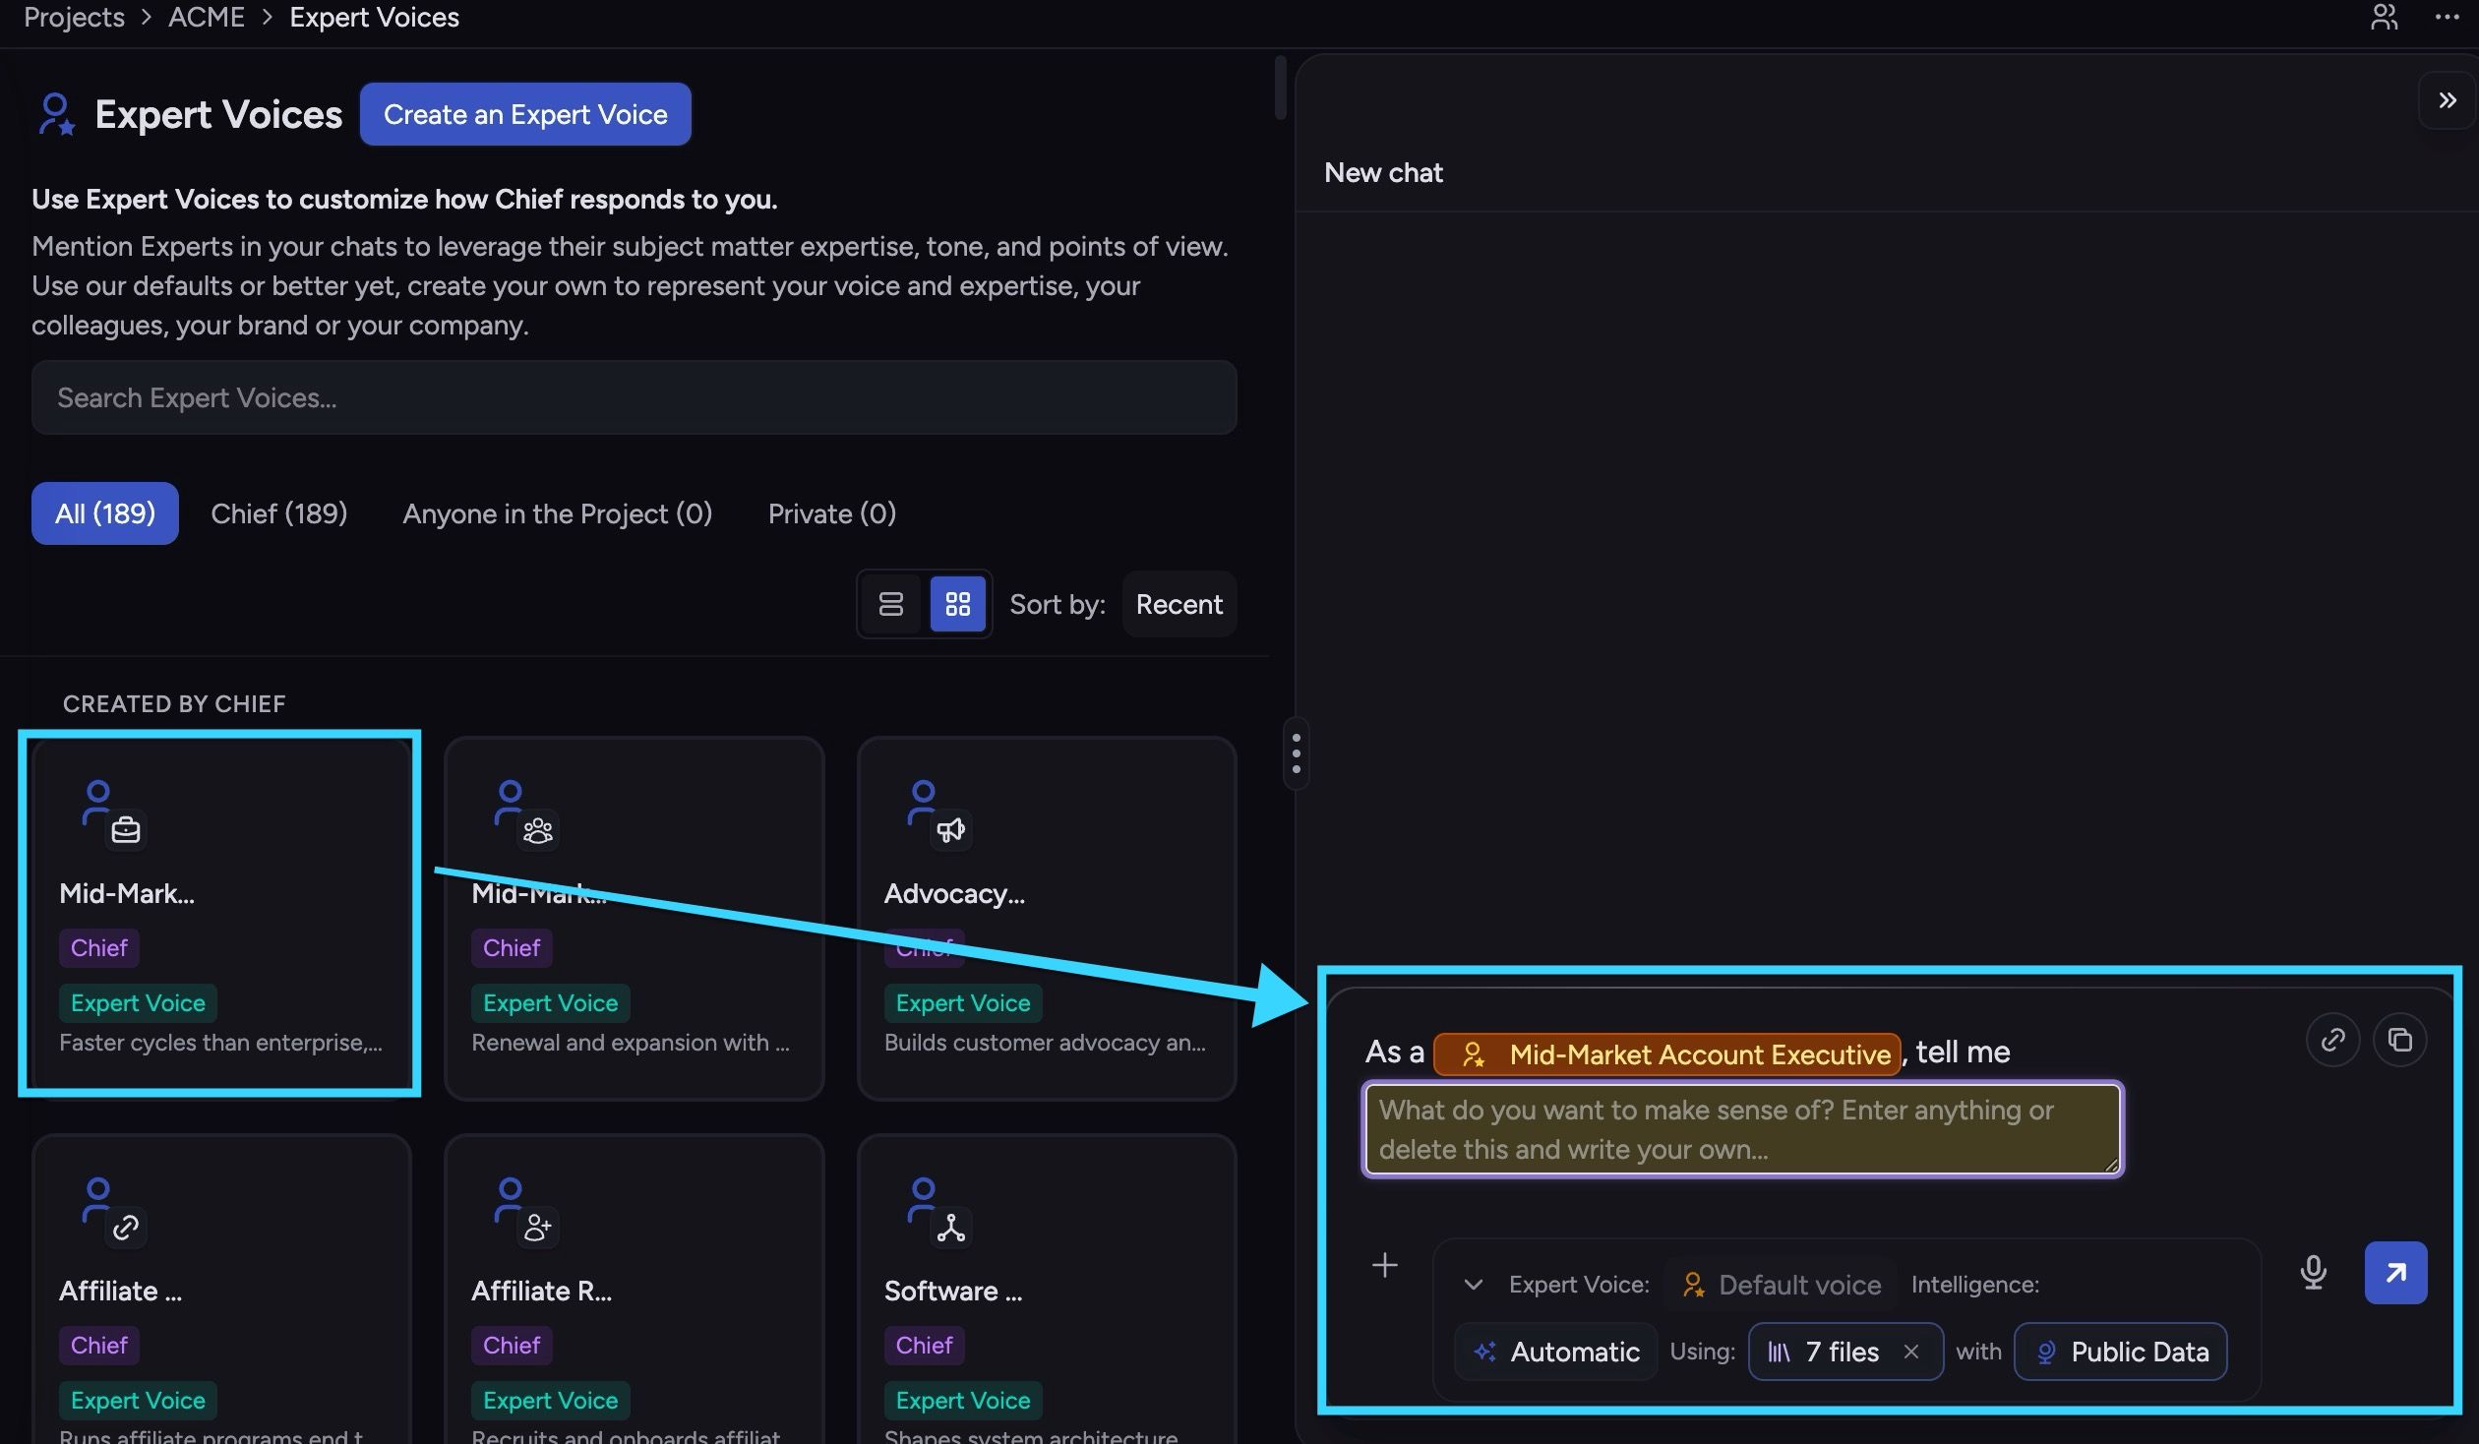Open the Advocacy... expert voice card

point(1047,919)
